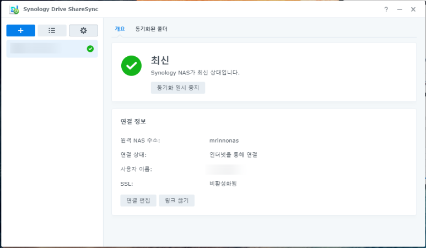Close the ShareSync window

[413, 9]
